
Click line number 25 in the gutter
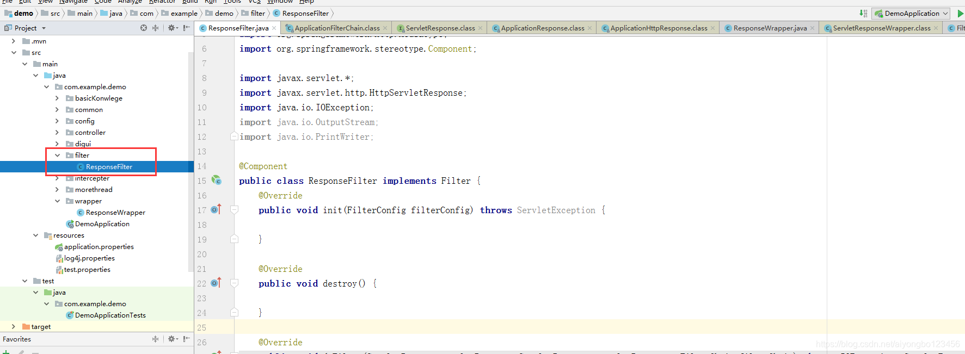(x=202, y=327)
